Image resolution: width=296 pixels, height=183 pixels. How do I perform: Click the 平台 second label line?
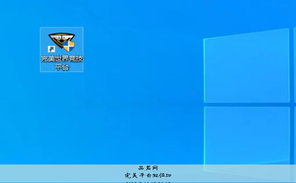coord(62,67)
